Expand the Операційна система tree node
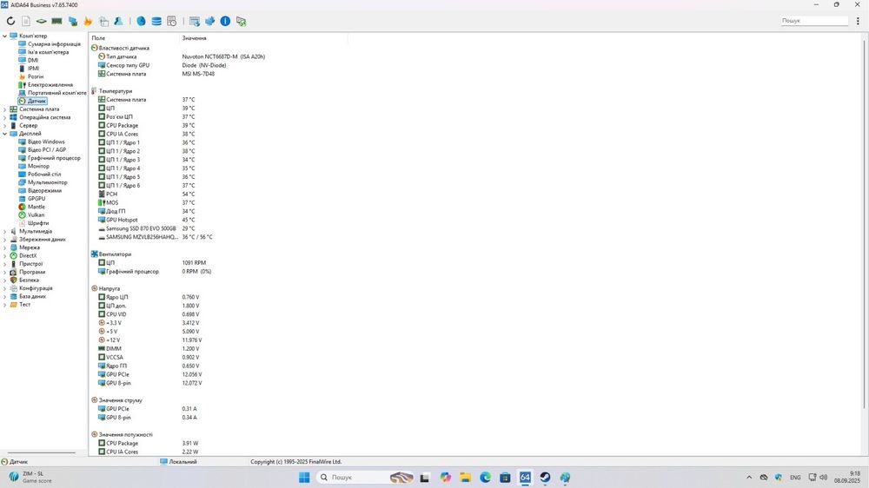The image size is (869, 488). point(5,117)
